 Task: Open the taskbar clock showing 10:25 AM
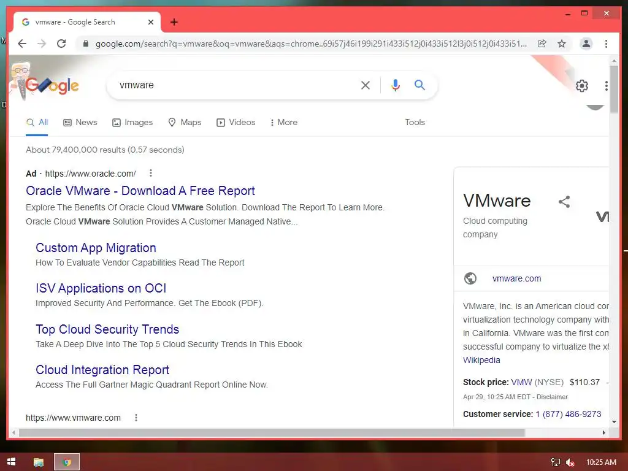point(601,462)
